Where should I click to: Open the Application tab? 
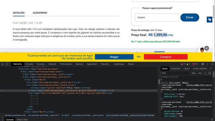[x=92, y=64]
